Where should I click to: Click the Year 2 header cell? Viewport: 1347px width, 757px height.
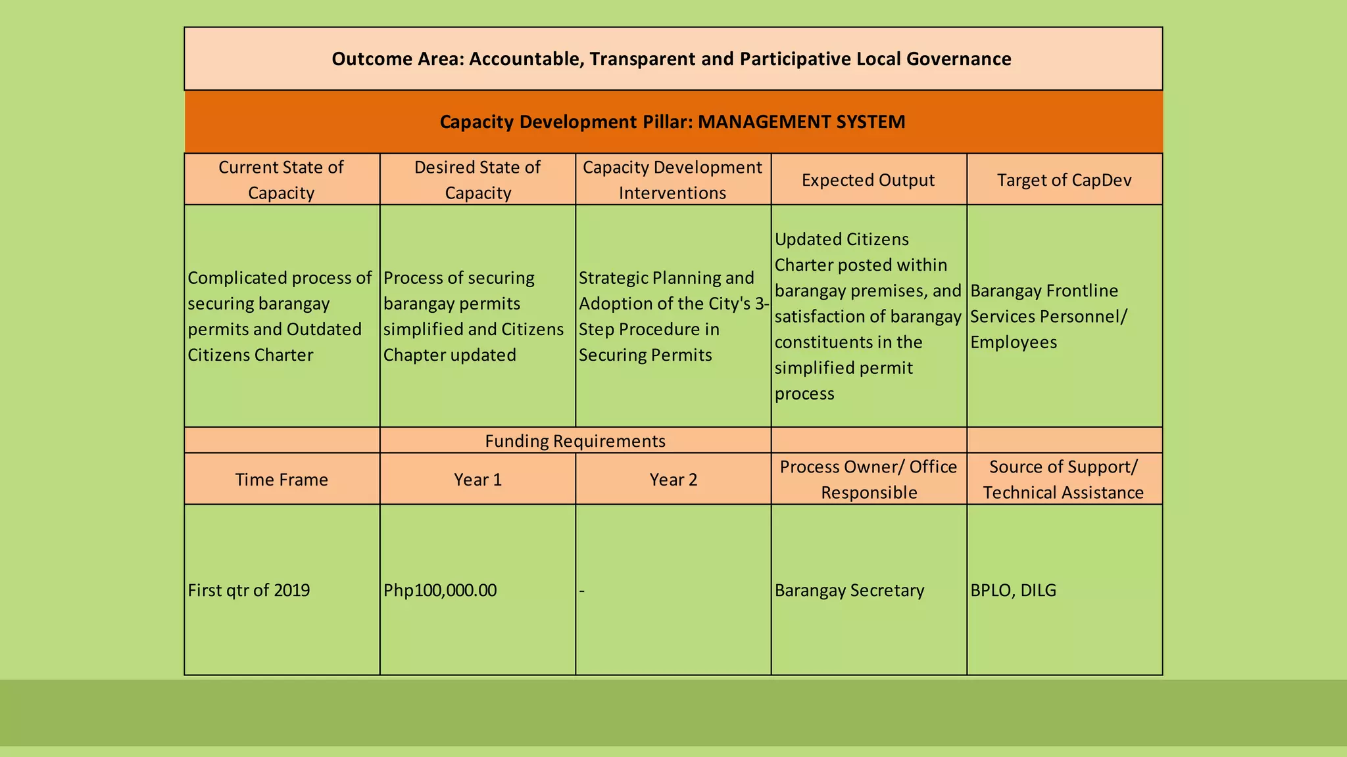tap(673, 480)
